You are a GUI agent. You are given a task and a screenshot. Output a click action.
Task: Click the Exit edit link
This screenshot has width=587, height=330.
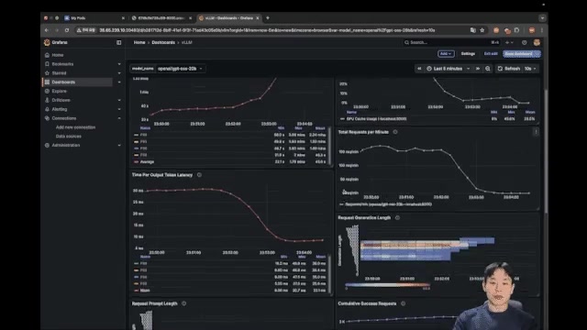click(x=491, y=54)
